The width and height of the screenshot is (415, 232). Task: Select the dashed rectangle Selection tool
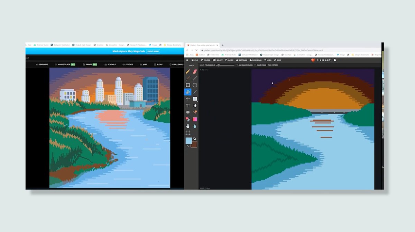pos(188,133)
